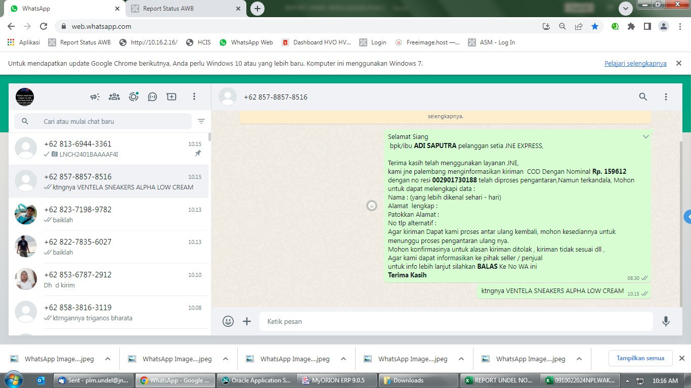Dismiss the Chrome update notification bar
691x388 pixels.
coord(679,63)
